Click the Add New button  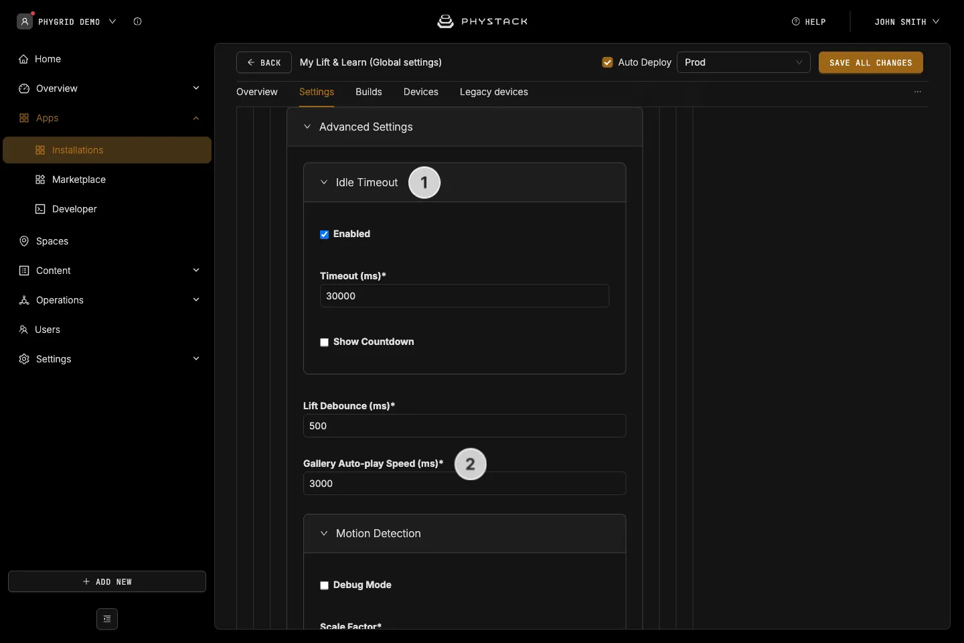pos(107,581)
